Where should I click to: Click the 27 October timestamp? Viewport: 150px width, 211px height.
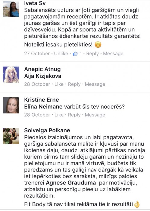pos(37,54)
